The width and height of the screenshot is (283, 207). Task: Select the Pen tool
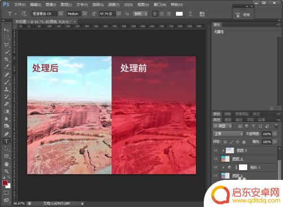click(x=6, y=134)
